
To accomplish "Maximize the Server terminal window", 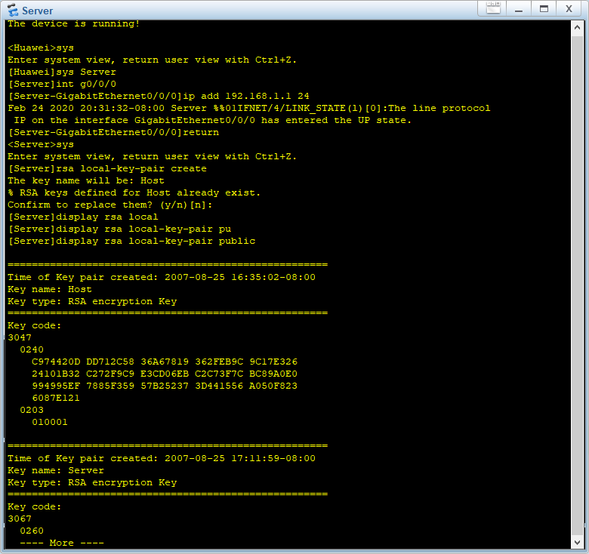I will [x=544, y=8].
